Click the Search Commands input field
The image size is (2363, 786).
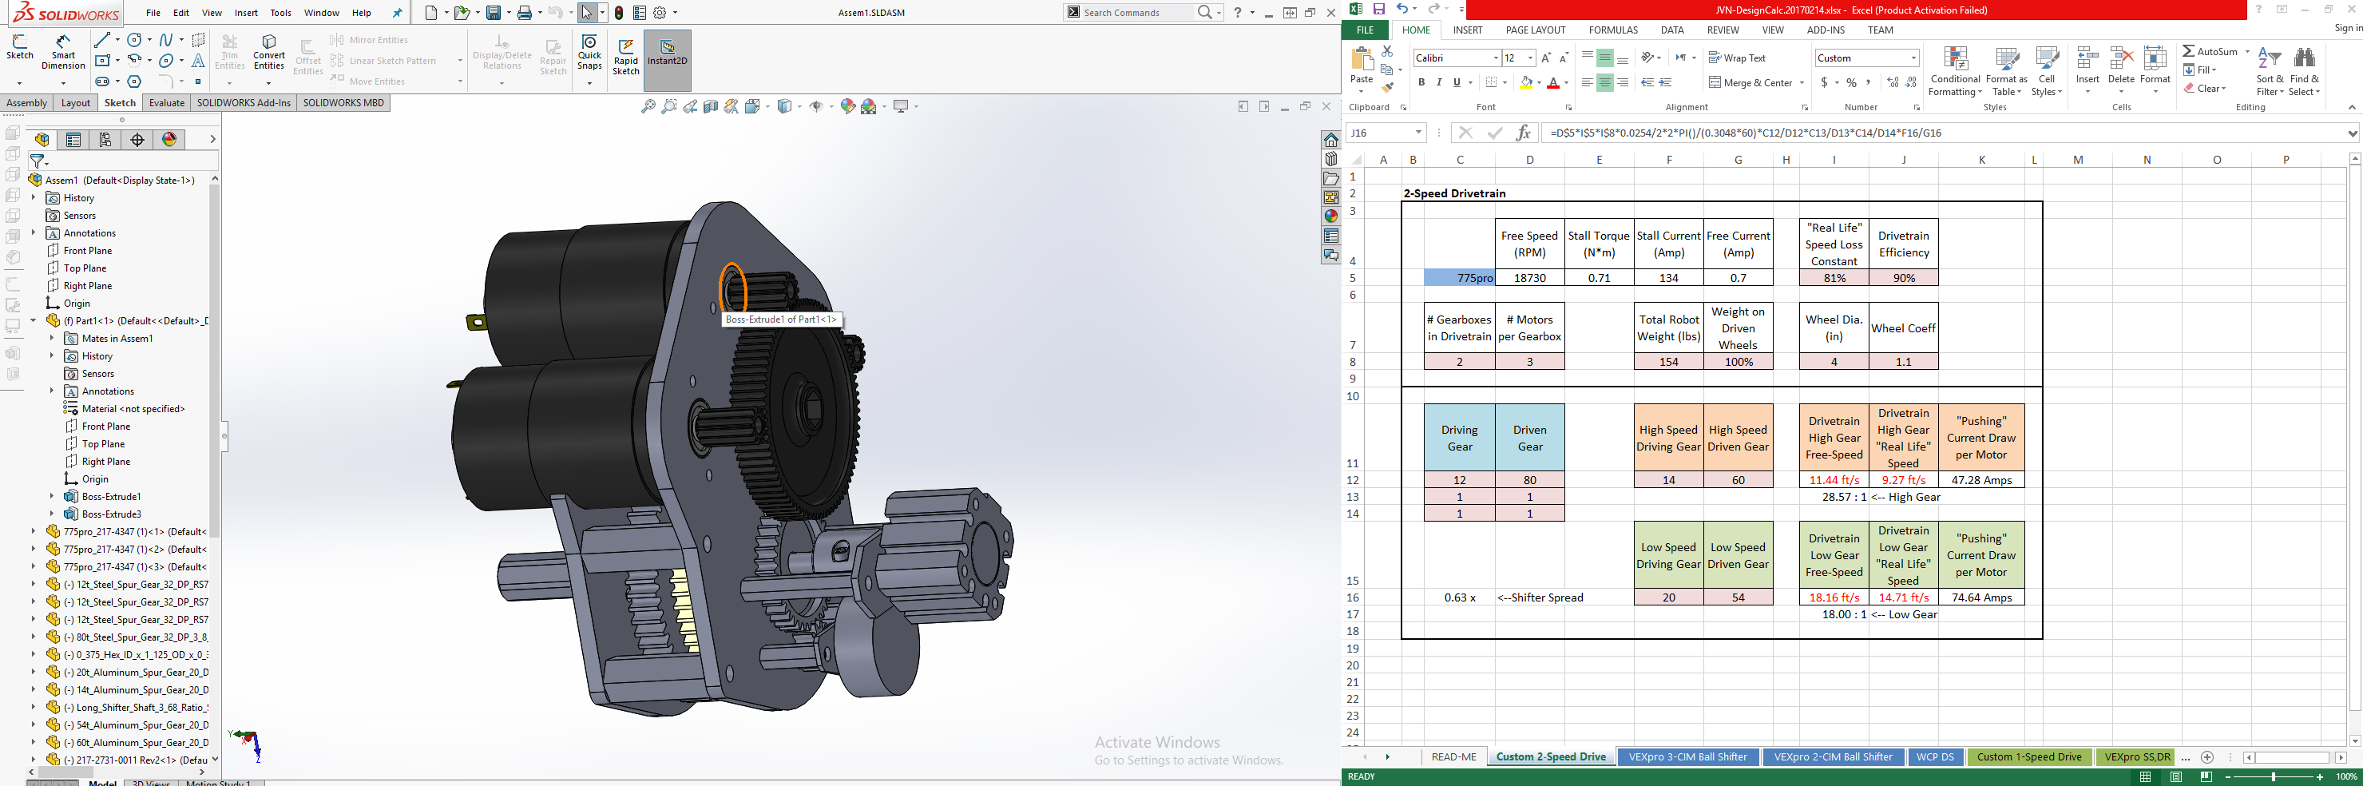[x=1137, y=13]
